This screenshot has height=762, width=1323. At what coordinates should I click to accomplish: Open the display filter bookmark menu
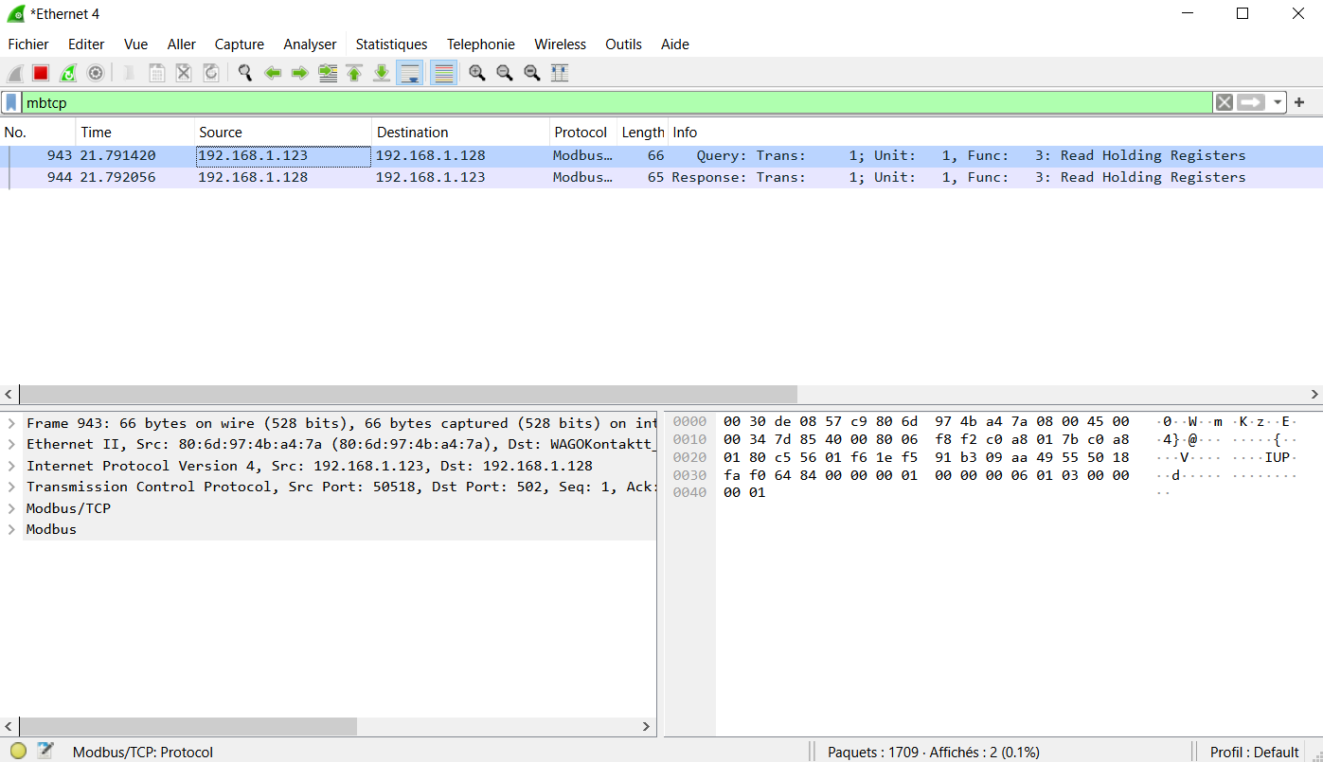coord(11,102)
